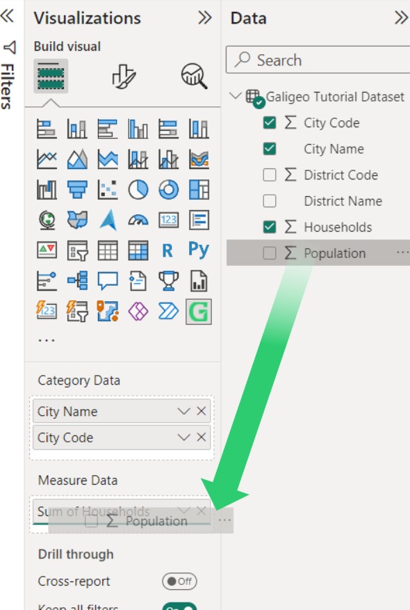The height and width of the screenshot is (610, 410).
Task: Collapse the Visualizations pane
Action: [205, 17]
